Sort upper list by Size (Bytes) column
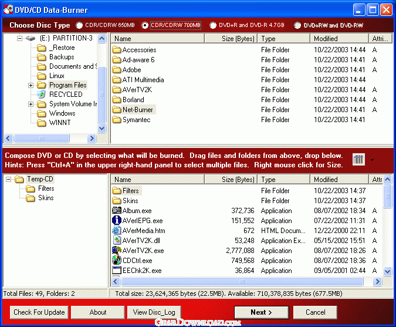Screen dimensions: 396x327 [x=231, y=39]
